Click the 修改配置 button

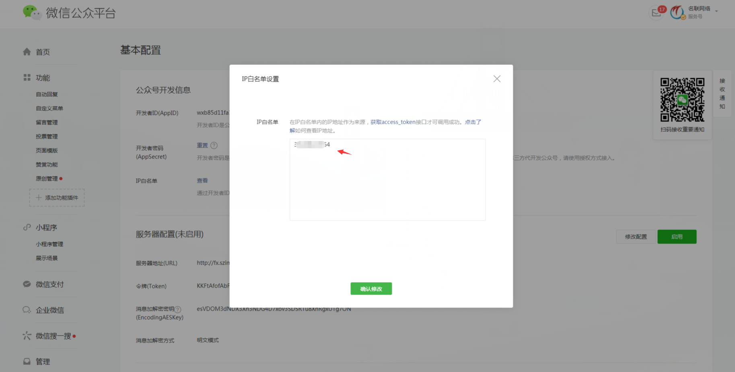[x=636, y=237]
